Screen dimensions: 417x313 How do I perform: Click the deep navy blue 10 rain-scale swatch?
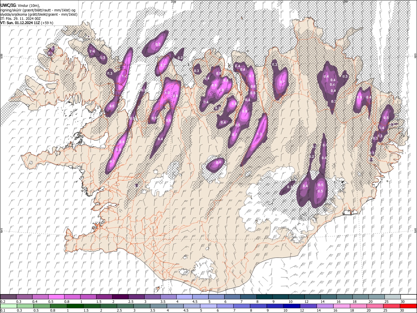292,306
